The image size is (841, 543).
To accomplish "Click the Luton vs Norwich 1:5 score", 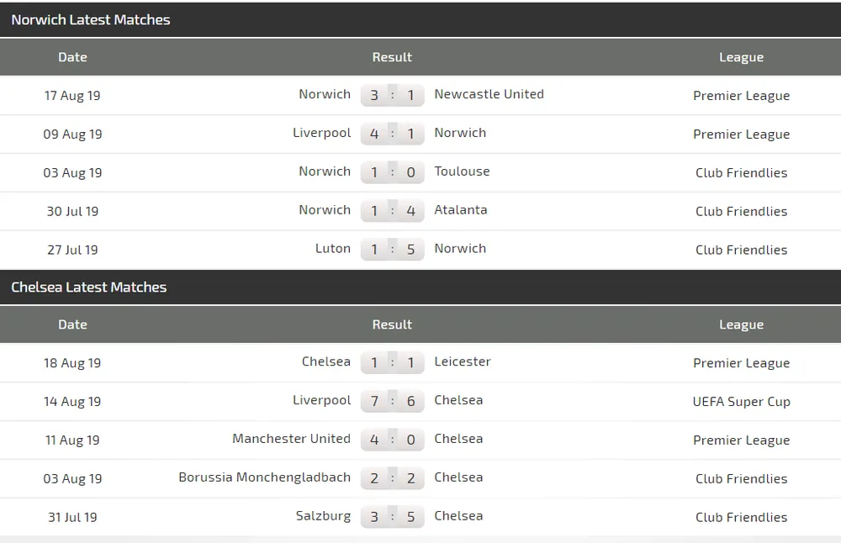I will tap(392, 250).
